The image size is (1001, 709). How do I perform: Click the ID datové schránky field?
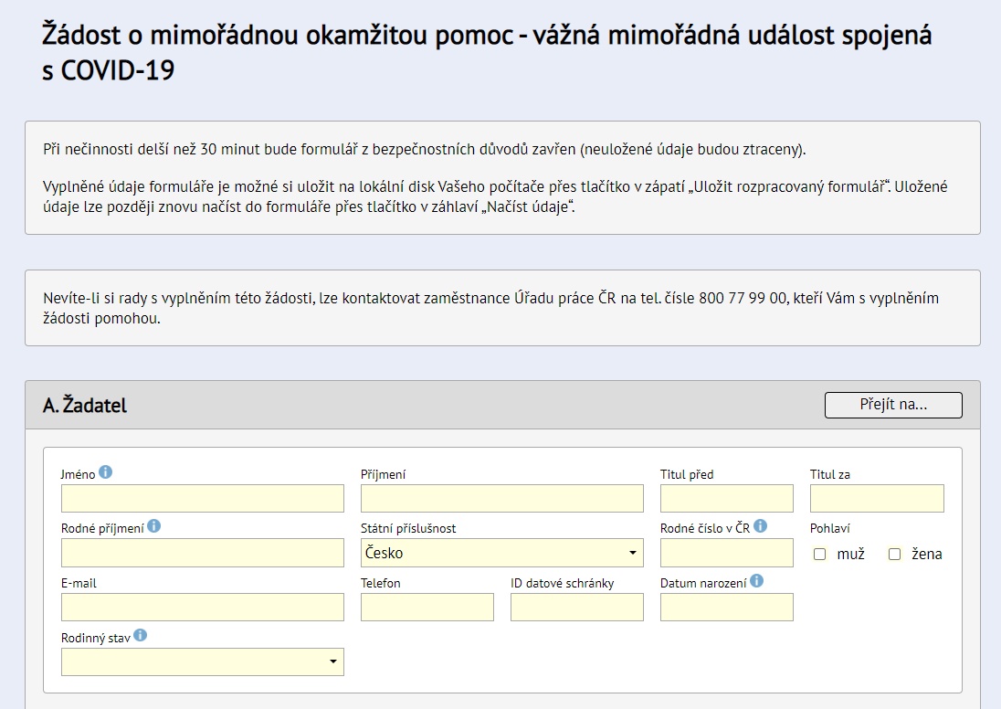576,607
